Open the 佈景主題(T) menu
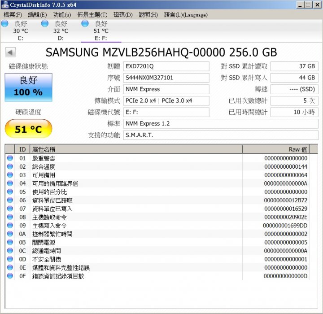 pos(92,15)
